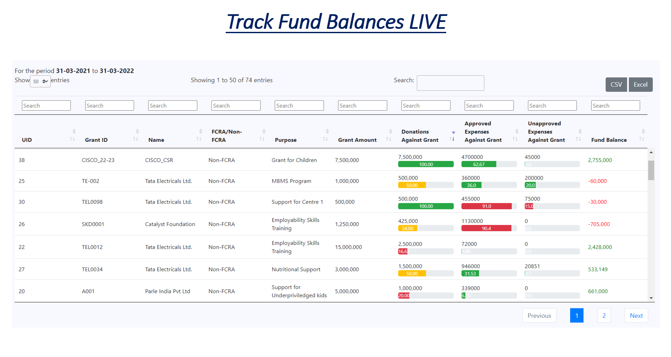
Task: Click Fund Balance column search box
Action: 615,106
